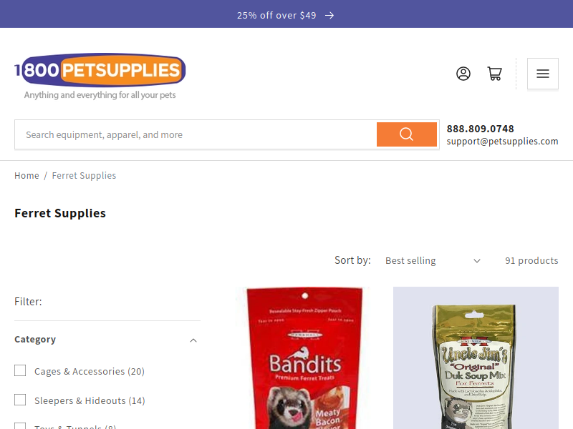Image resolution: width=573 pixels, height=429 pixels.
Task: Click the sort dropdown chevron arrow
Action: 477,261
